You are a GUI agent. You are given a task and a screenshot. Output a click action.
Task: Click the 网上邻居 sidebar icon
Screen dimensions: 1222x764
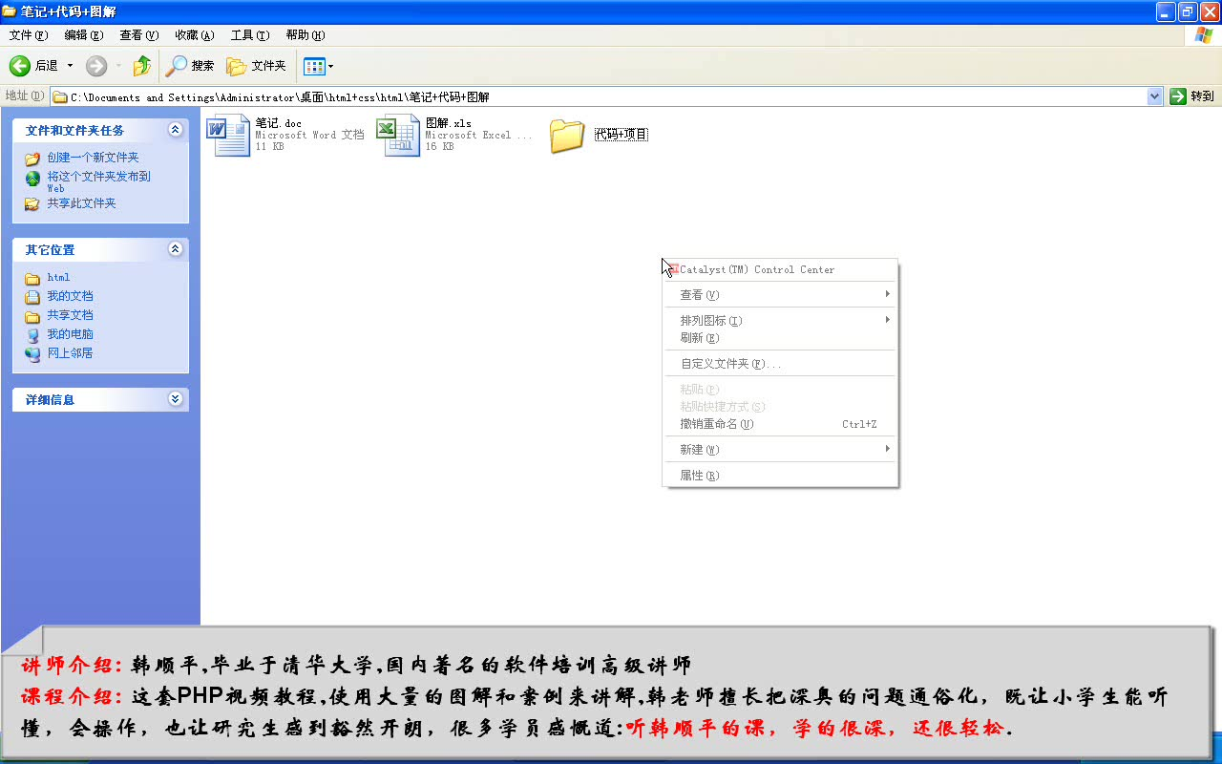(32, 352)
